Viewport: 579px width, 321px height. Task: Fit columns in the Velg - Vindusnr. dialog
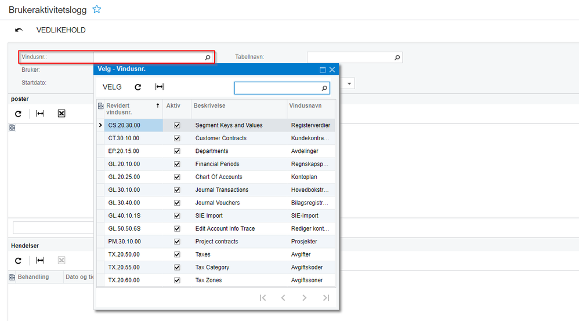[x=159, y=87]
